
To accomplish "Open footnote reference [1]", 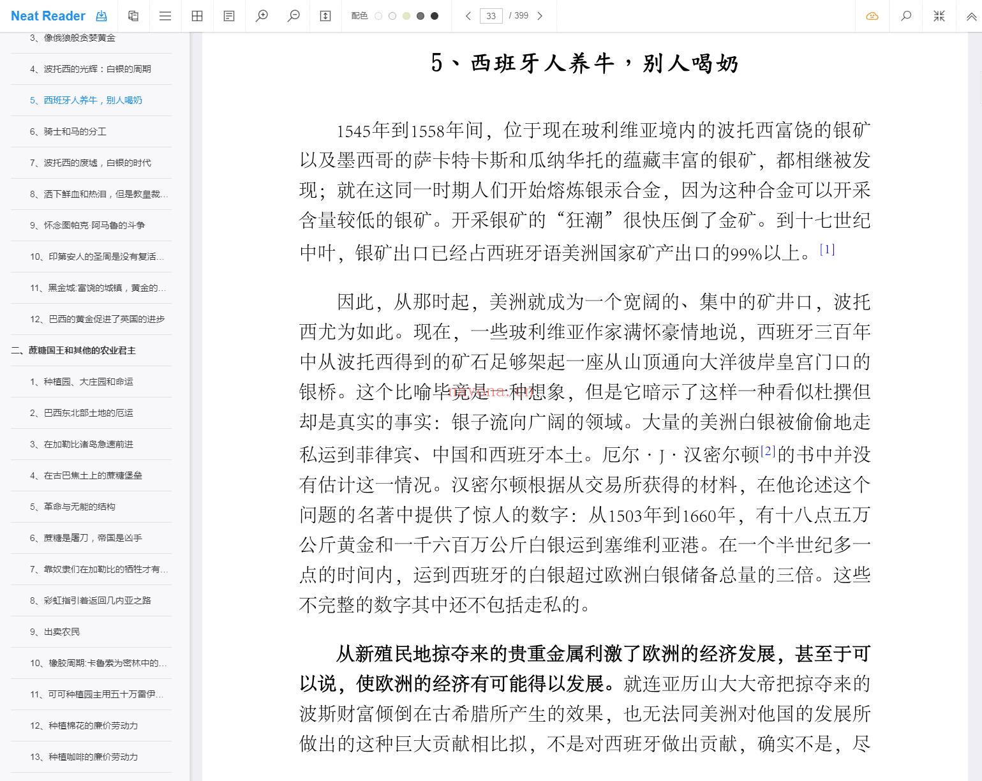I will tap(827, 249).
